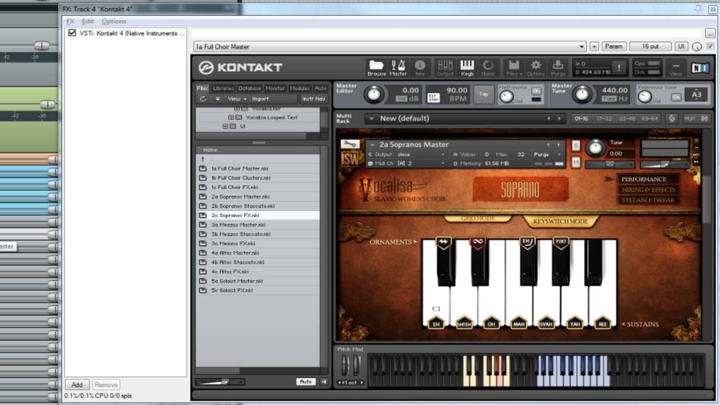
Task: Open the 1a Full Choir Master preset dropdown
Action: [390, 47]
